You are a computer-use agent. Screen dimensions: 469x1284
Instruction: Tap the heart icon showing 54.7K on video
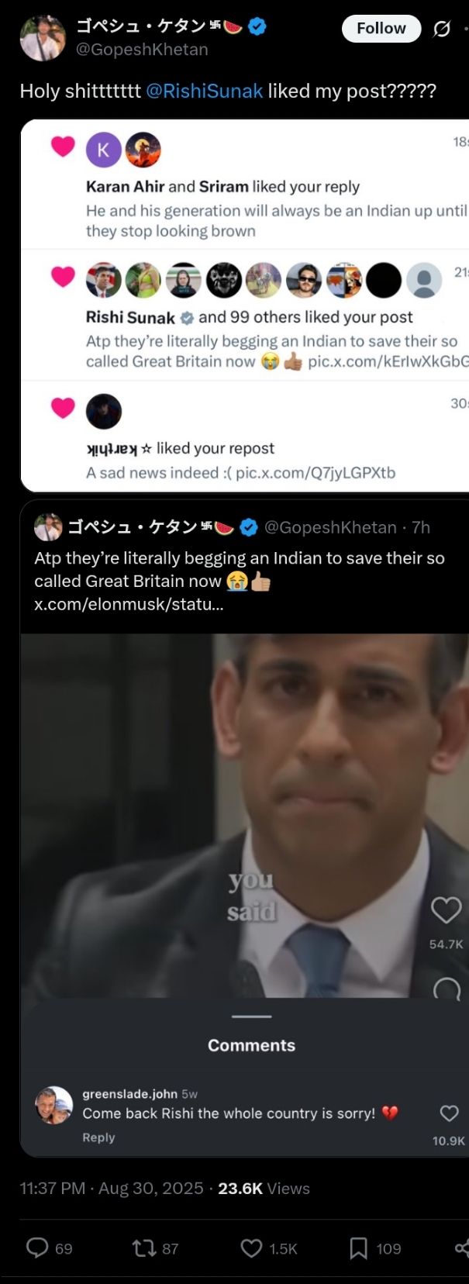[x=446, y=910]
